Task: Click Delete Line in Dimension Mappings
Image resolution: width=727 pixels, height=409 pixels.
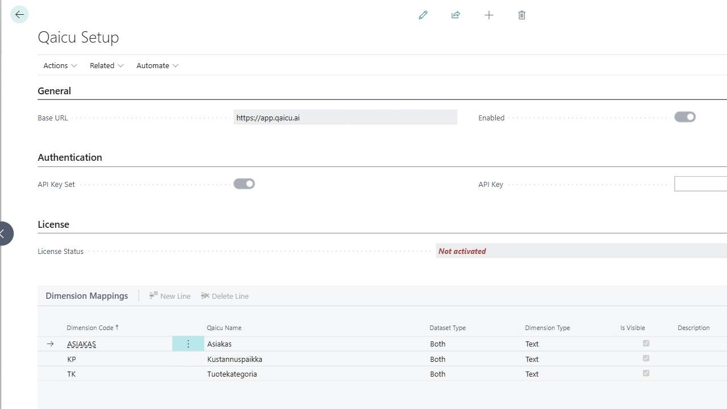Action: coord(225,296)
